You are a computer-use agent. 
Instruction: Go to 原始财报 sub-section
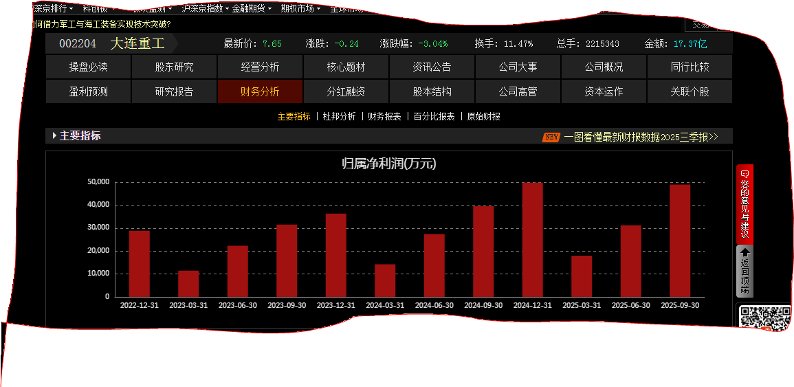[x=483, y=116]
